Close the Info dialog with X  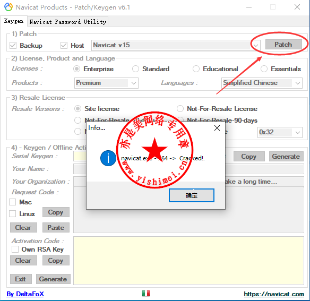(x=217, y=128)
